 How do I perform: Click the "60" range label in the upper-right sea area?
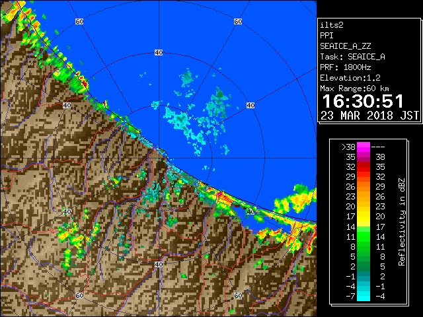coord(238,21)
